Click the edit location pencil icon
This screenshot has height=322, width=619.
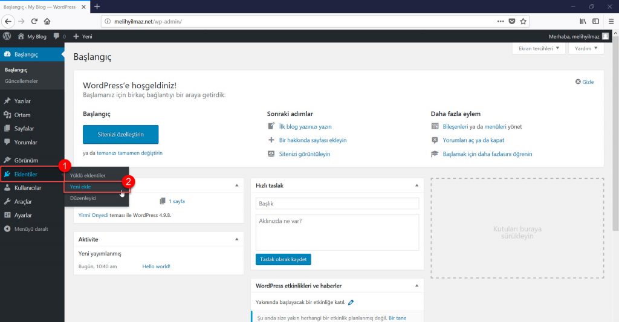pyautogui.click(x=351, y=302)
